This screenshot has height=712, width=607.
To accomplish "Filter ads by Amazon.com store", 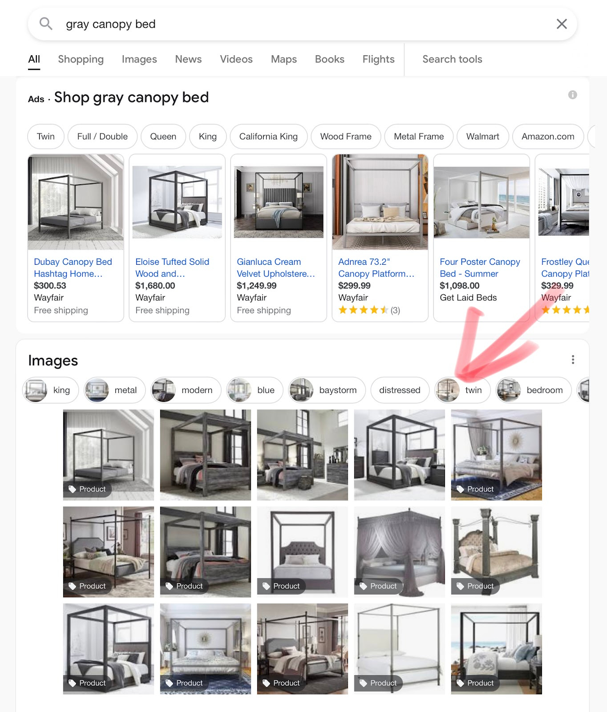I will 548,137.
